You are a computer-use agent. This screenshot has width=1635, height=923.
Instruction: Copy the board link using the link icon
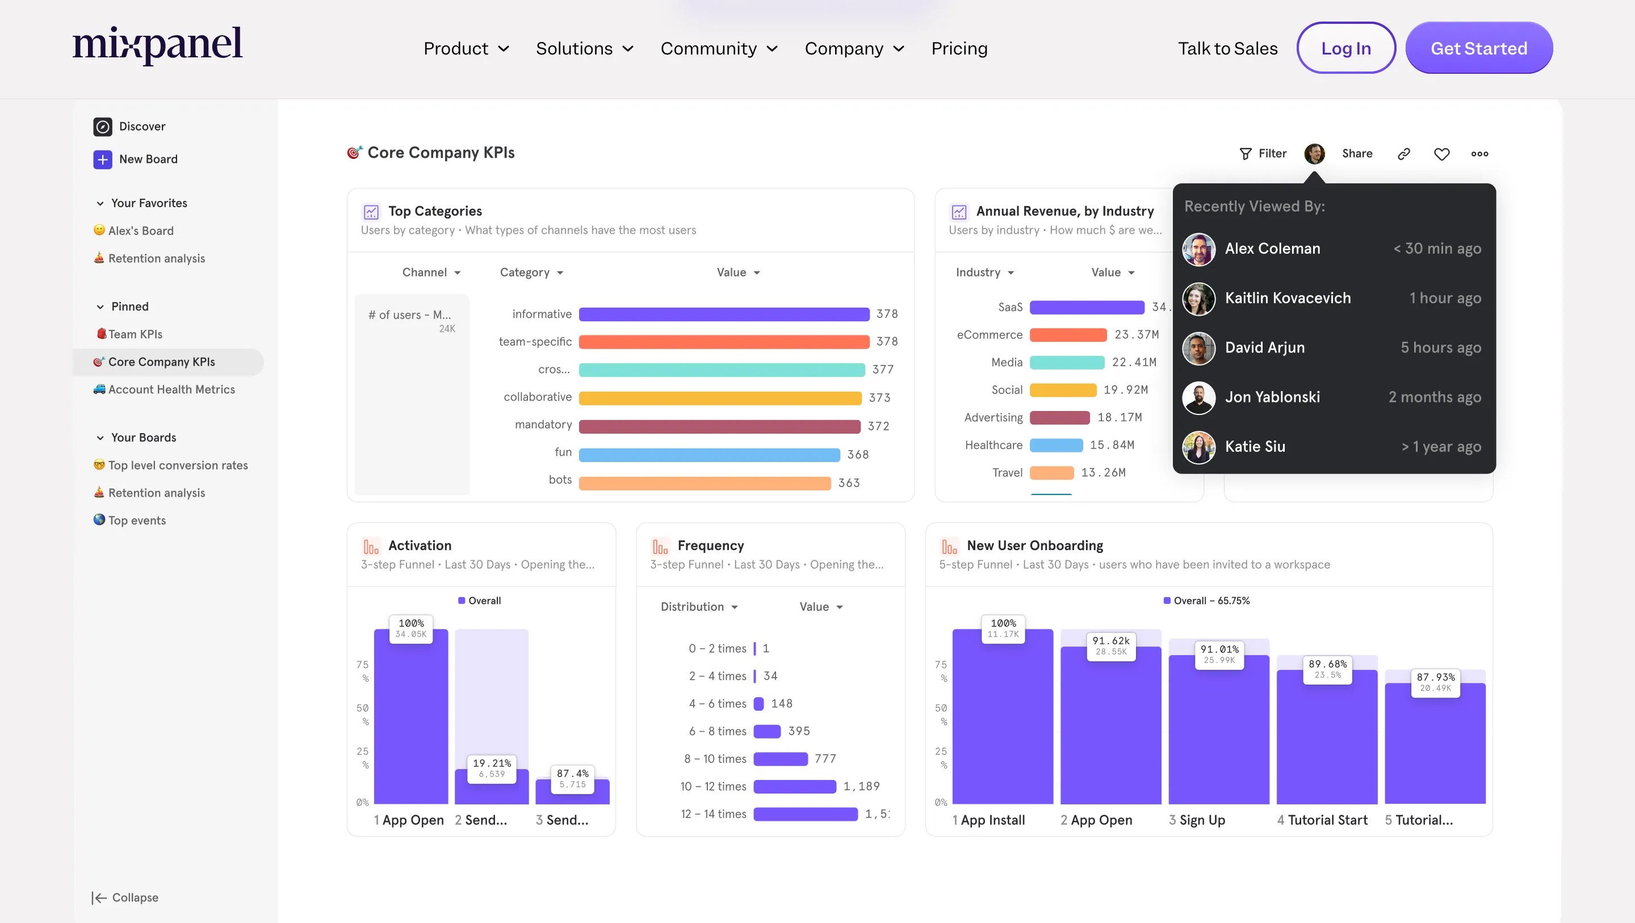[x=1403, y=153]
